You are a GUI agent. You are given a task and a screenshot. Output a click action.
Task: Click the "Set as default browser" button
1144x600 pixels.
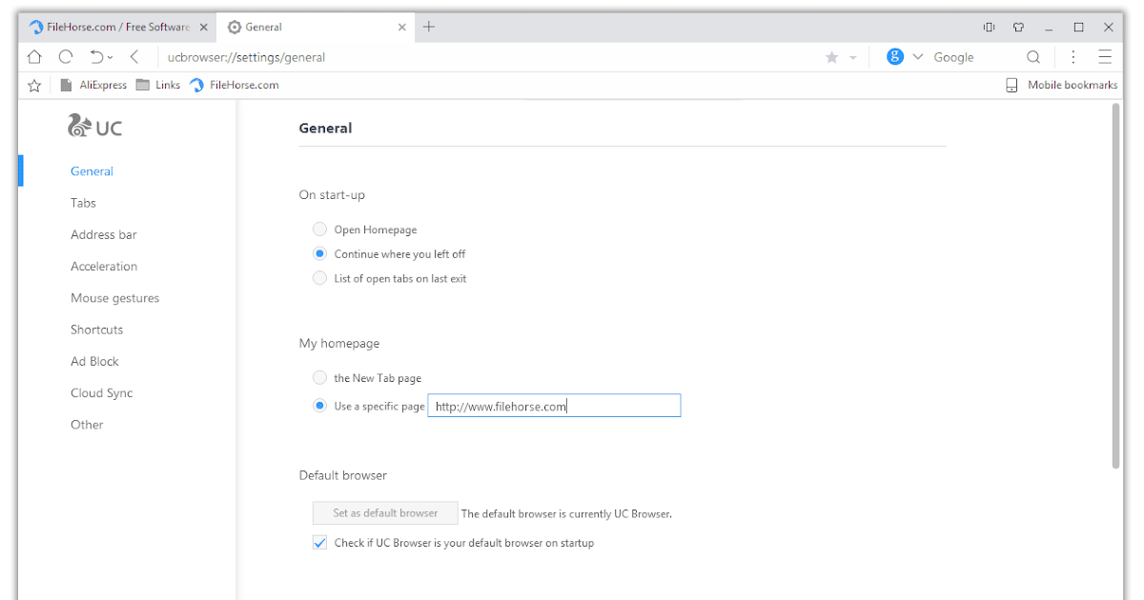pyautogui.click(x=385, y=513)
